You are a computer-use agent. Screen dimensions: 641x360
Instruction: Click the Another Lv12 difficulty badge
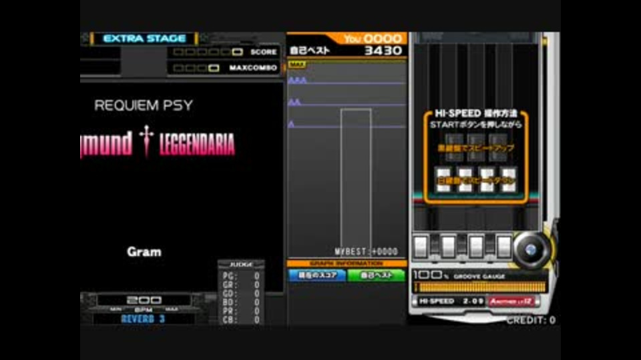coord(511,301)
